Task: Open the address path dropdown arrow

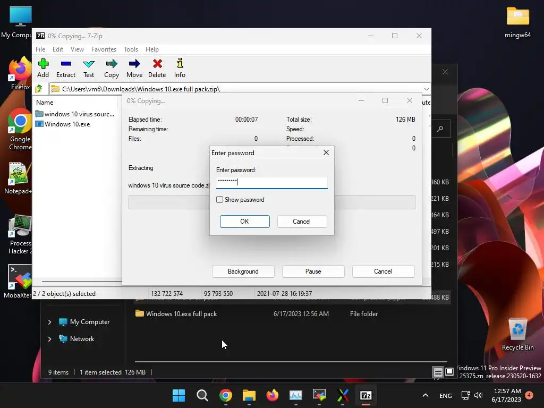Action: [427, 89]
